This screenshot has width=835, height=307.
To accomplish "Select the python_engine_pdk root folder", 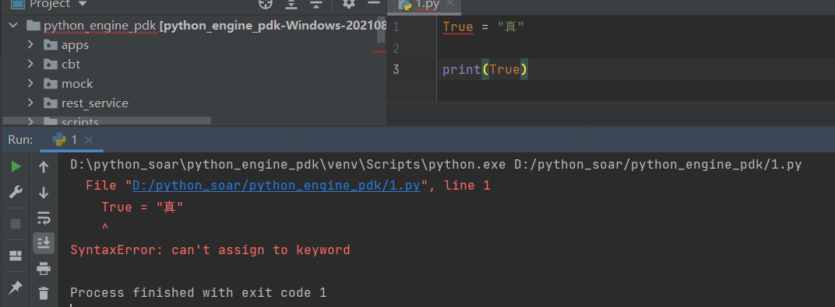I will point(100,26).
